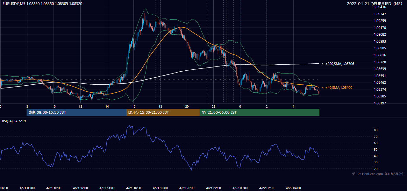
Task: Click RSI axis level 30
Action: coord(376,162)
